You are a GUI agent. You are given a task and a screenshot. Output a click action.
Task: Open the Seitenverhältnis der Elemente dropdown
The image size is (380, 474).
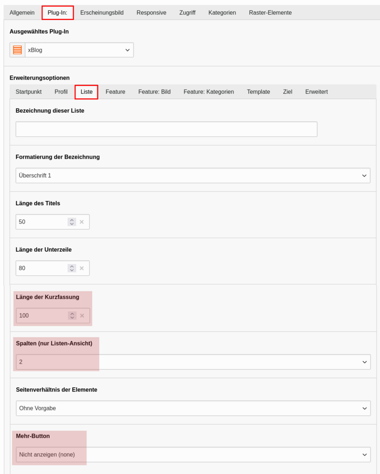(193, 408)
